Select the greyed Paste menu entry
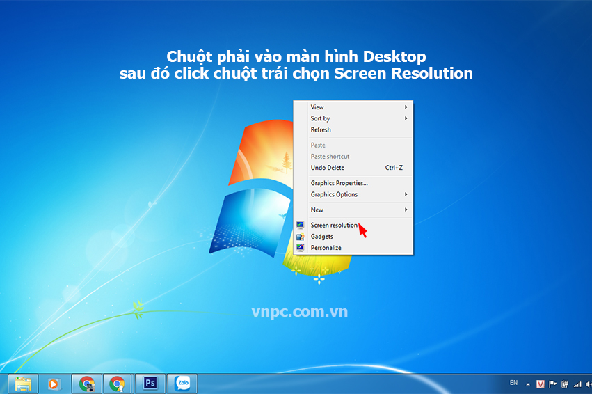This screenshot has width=592, height=394. tap(353, 145)
